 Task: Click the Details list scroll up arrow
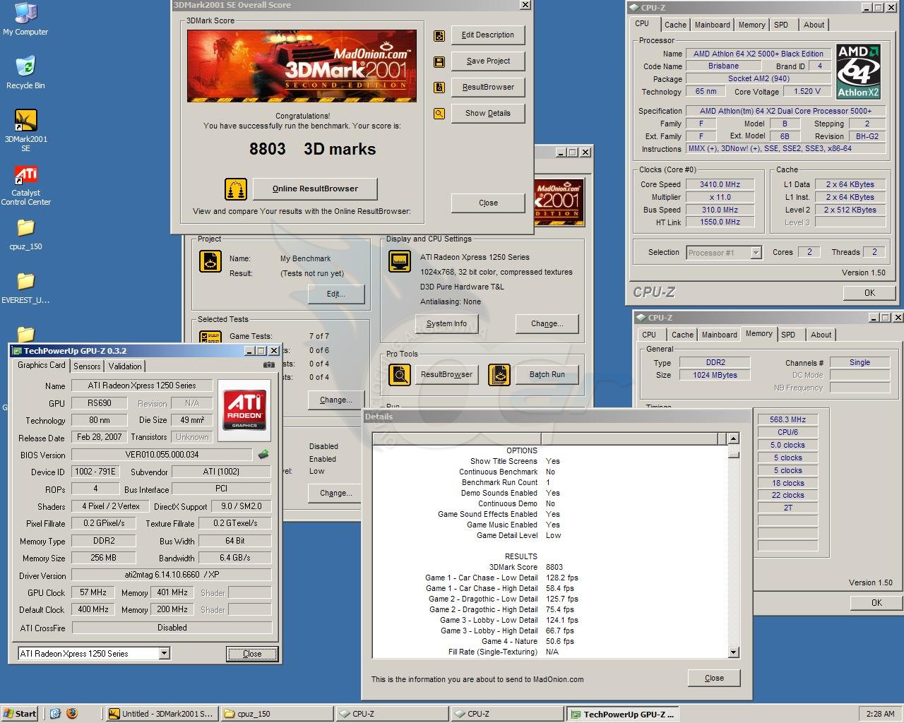click(733, 439)
